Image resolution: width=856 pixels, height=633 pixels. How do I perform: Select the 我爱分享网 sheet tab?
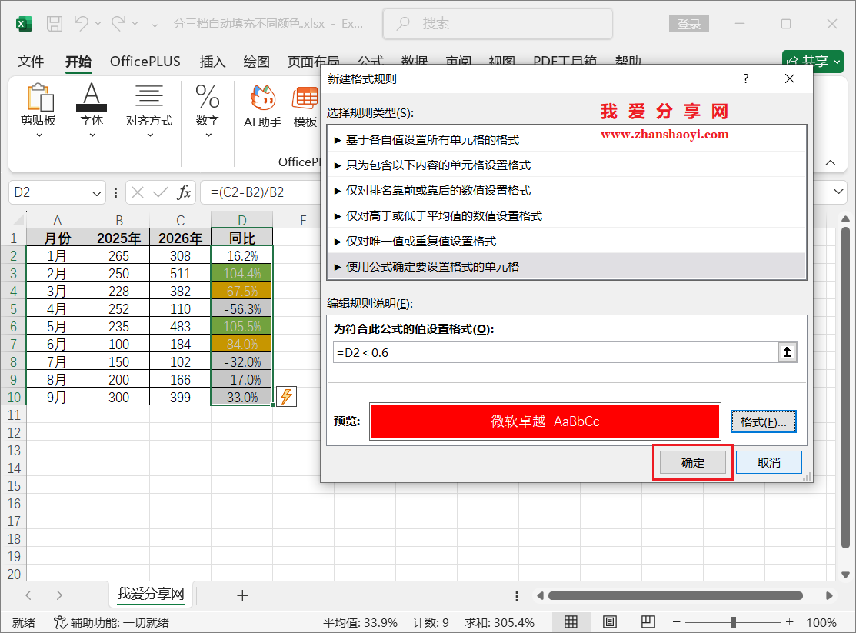click(151, 595)
